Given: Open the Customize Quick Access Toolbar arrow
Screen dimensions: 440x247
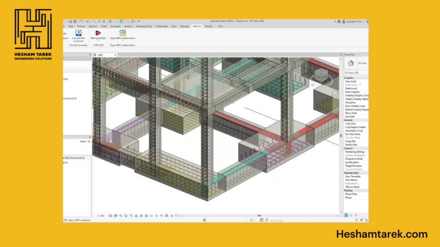Looking at the screenshot, I should tap(139, 21).
